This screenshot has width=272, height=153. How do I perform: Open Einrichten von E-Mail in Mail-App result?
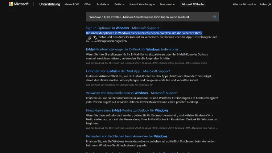(128, 71)
